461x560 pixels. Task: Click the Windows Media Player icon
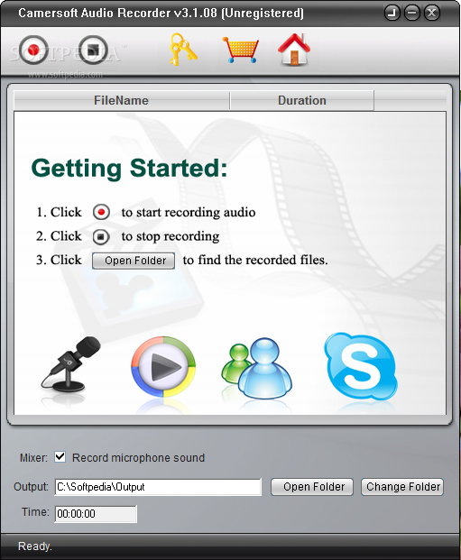coord(163,367)
